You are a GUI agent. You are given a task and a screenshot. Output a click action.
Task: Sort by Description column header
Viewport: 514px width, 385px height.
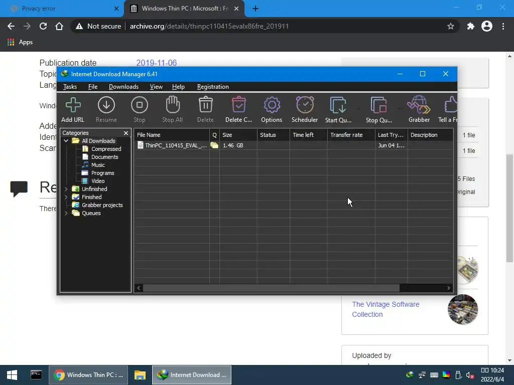[x=430, y=135]
